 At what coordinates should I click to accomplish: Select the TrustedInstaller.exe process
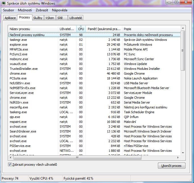[x=94, y=69]
